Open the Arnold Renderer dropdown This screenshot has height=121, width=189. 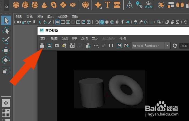coord(151,45)
